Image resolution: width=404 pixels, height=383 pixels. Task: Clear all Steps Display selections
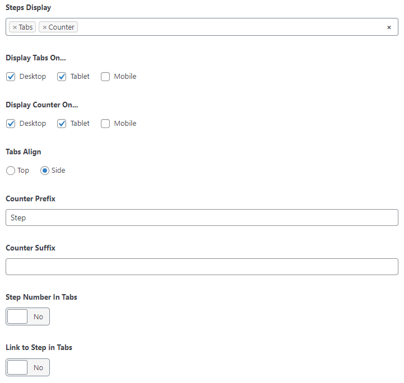pyautogui.click(x=389, y=27)
